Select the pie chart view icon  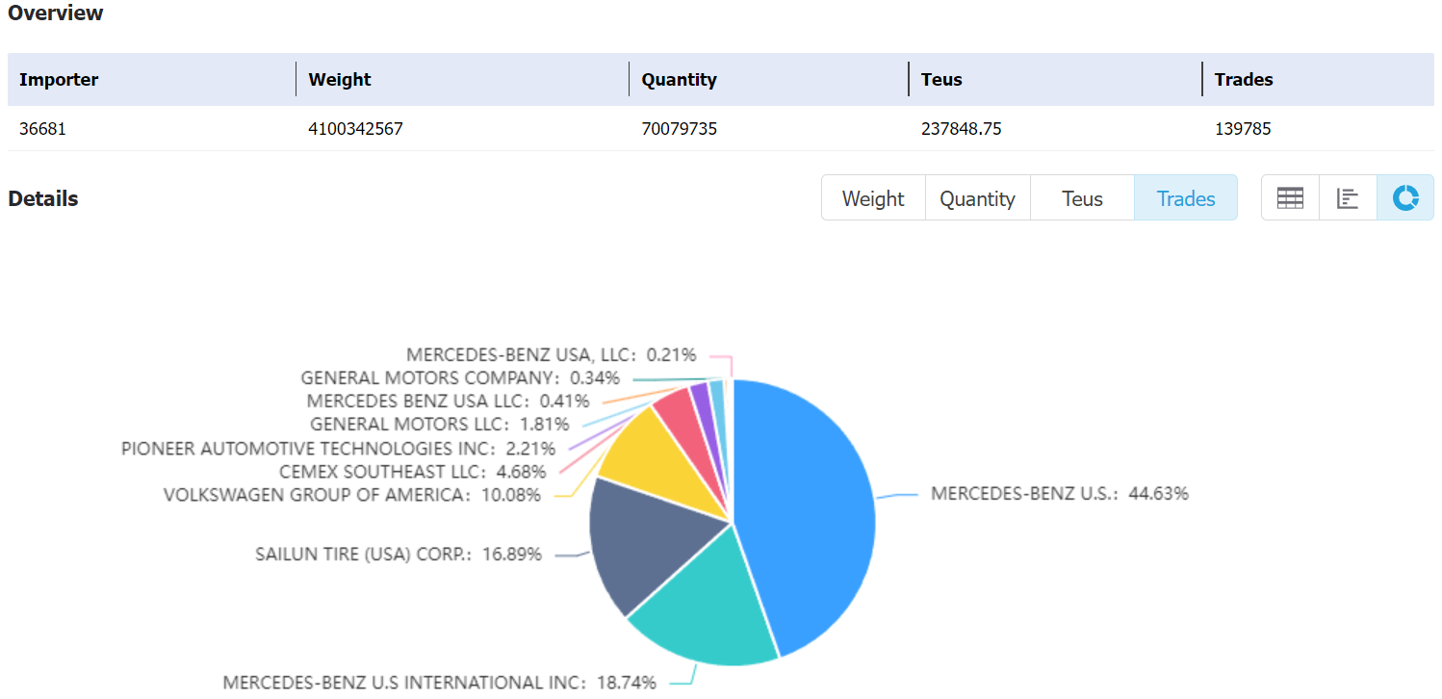pos(1405,198)
